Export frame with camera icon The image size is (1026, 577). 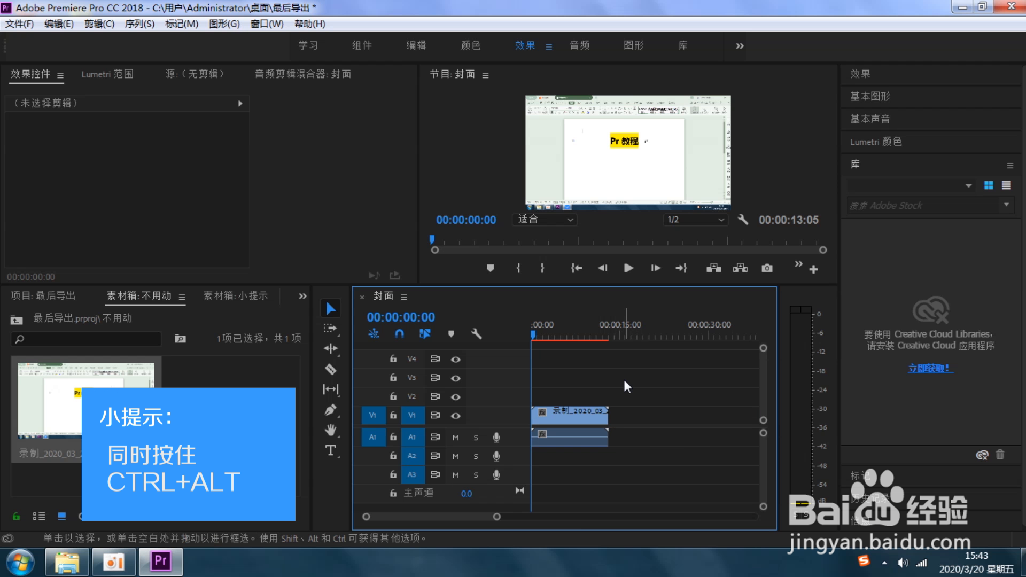pos(767,268)
